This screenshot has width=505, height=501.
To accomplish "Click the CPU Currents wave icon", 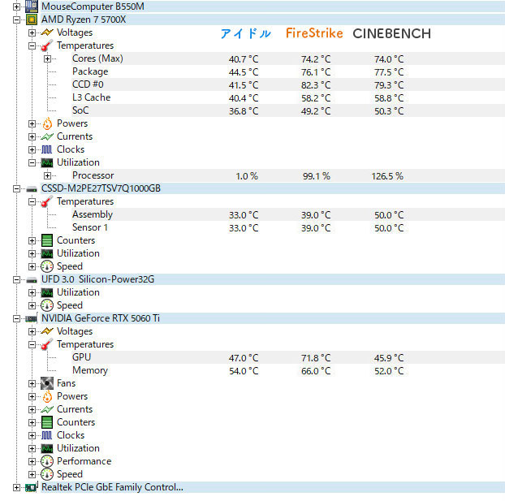I will pyautogui.click(x=47, y=136).
